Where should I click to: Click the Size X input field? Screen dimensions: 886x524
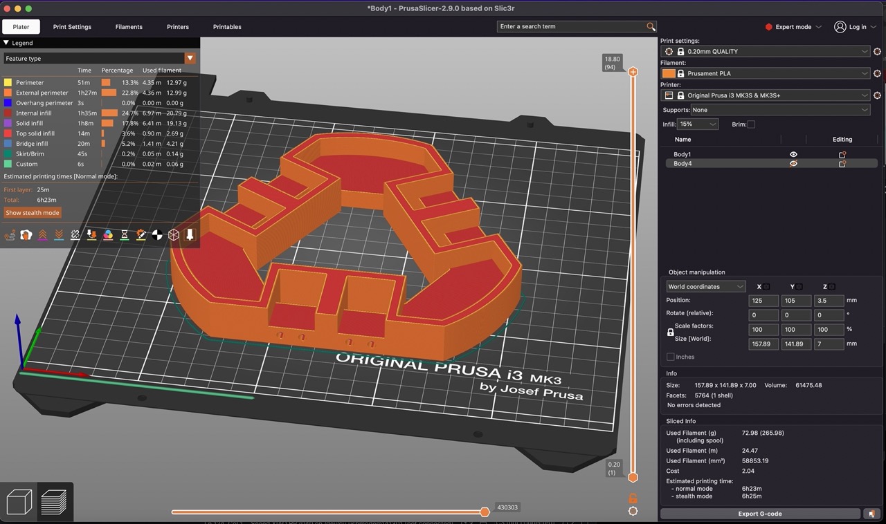coord(763,344)
